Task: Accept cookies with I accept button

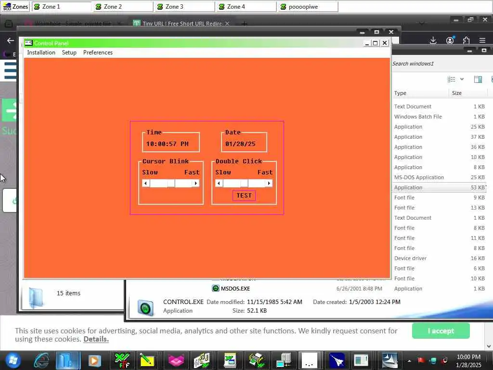Action: coord(441,331)
